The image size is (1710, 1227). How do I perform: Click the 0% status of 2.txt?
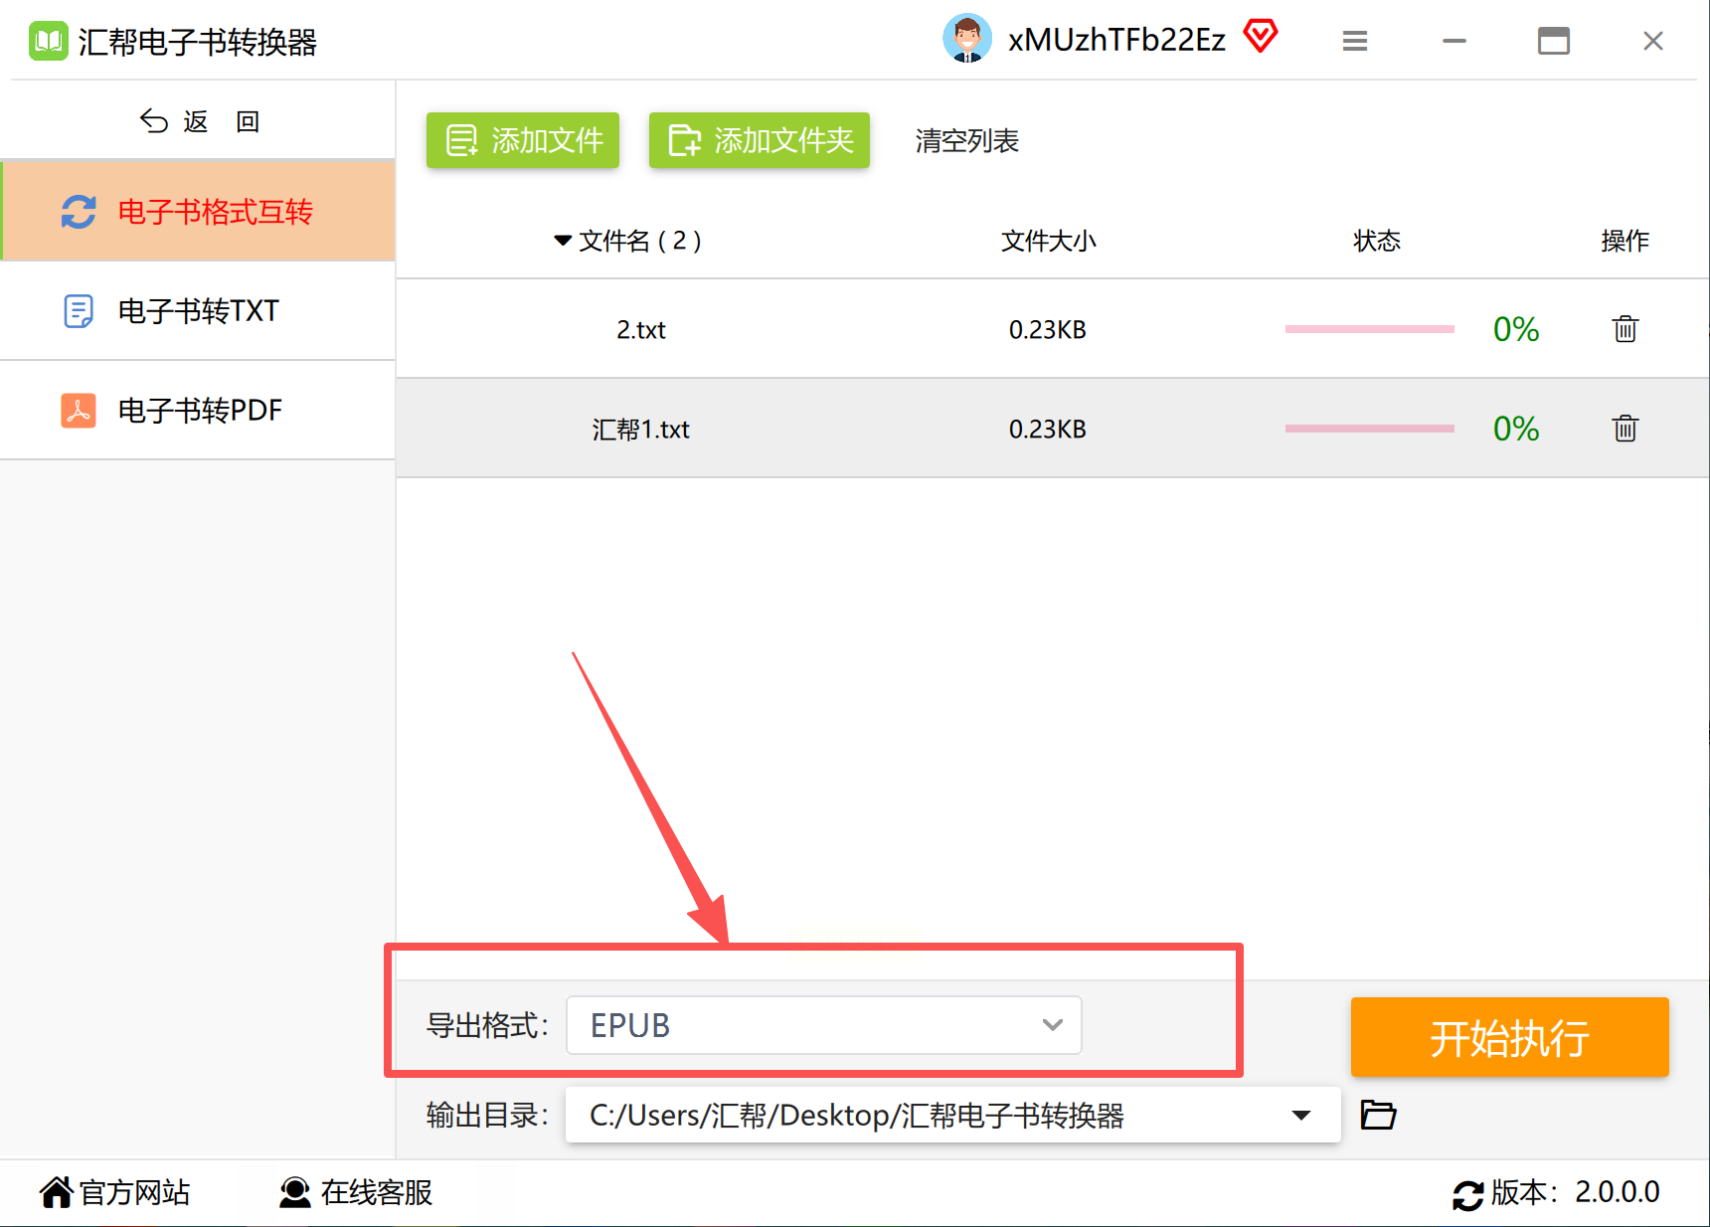pos(1516,329)
